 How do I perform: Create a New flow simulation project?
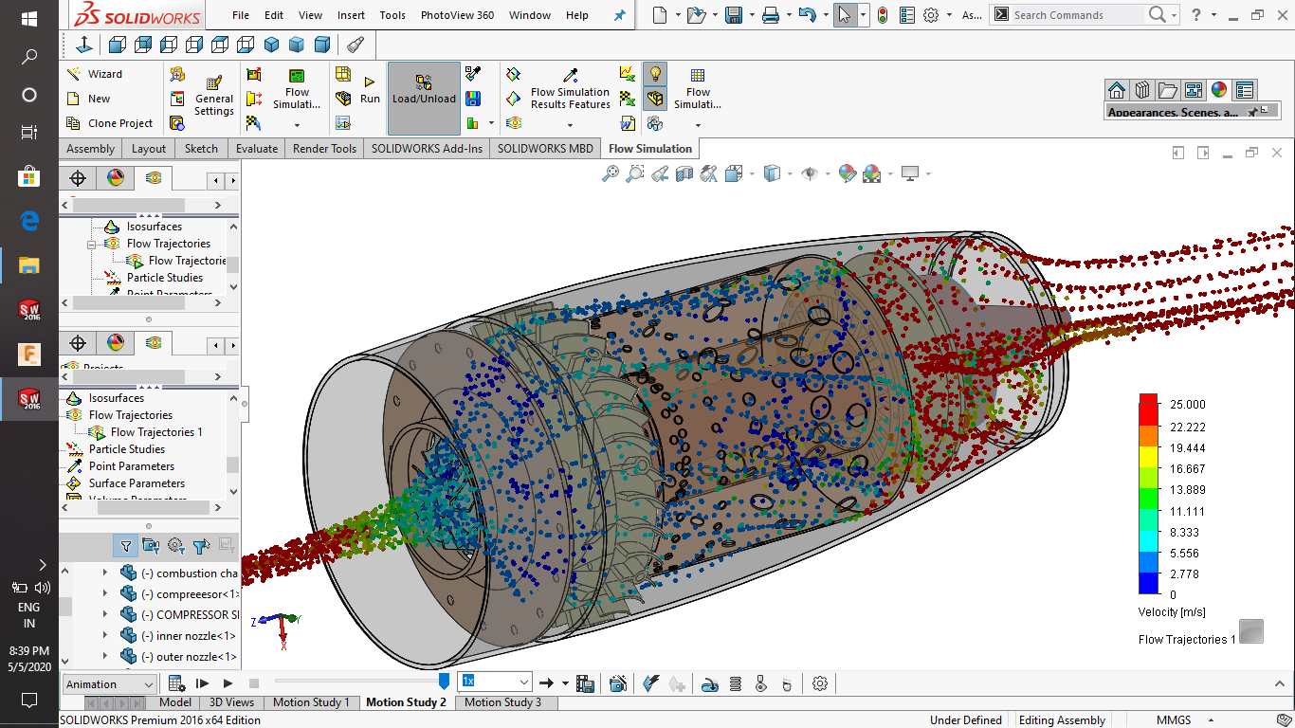pyautogui.click(x=88, y=99)
